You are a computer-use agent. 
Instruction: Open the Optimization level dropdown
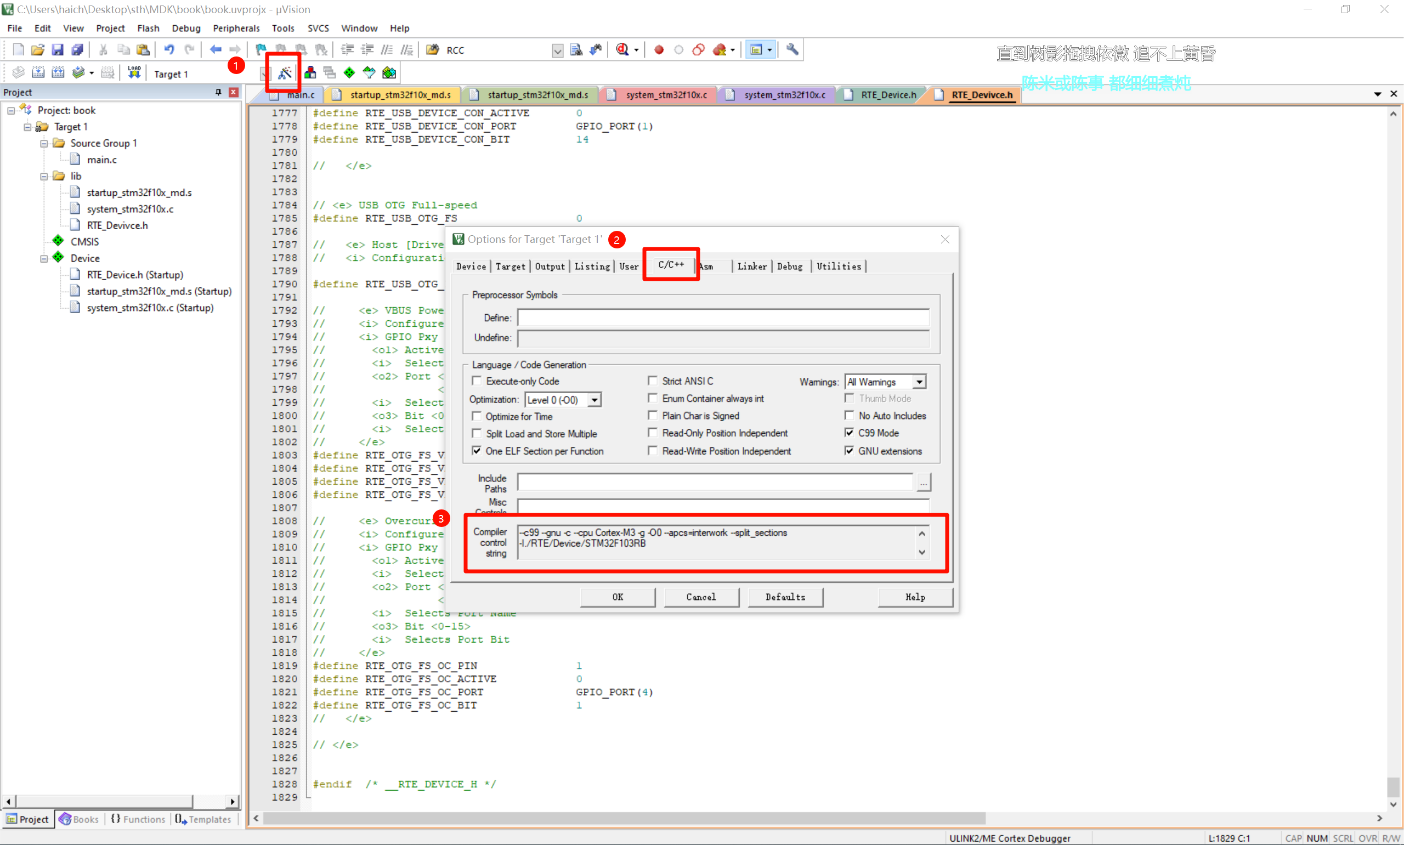(594, 400)
